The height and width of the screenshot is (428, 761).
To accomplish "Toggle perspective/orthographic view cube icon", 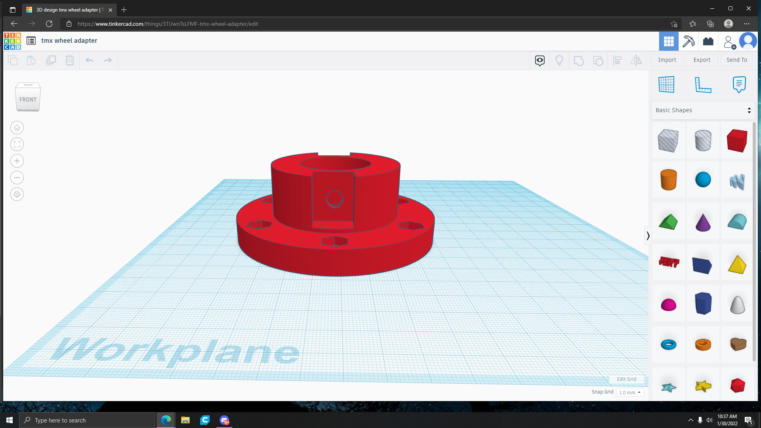I will point(17,194).
